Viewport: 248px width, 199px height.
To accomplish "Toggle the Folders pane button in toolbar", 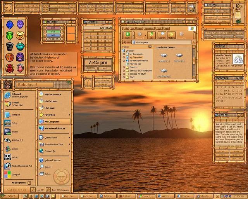I will tap(171, 35).
